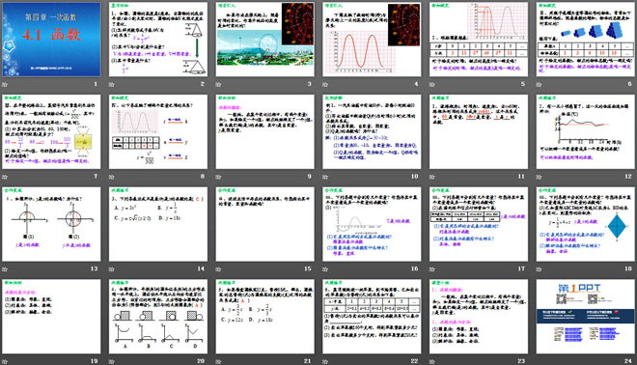Viewport: 637px width, 365px height.
Task: Select slide 4 with red wave graph
Action: [372, 40]
